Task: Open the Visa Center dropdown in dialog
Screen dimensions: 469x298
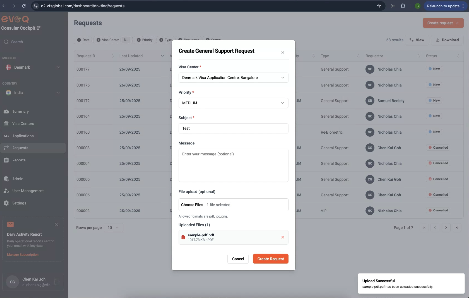Action: pyautogui.click(x=233, y=78)
